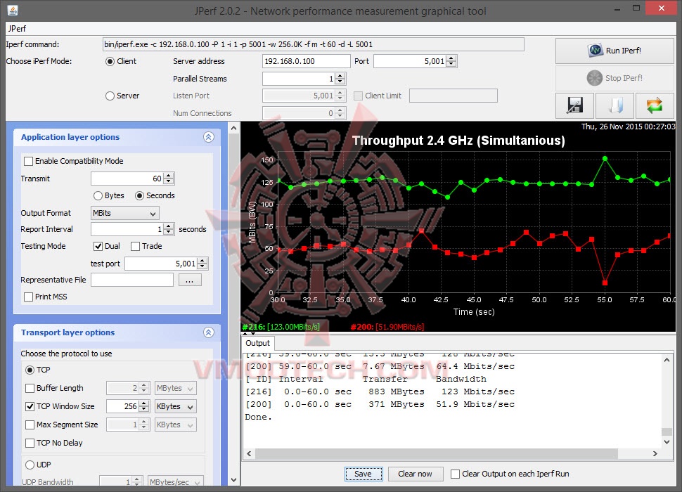This screenshot has height=492, width=682.
Task: Decrease Parallel Streams count
Action: (x=340, y=82)
